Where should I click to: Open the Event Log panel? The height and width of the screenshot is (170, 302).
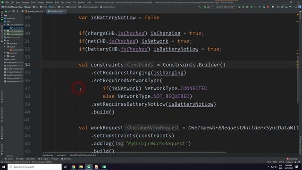tap(292, 159)
